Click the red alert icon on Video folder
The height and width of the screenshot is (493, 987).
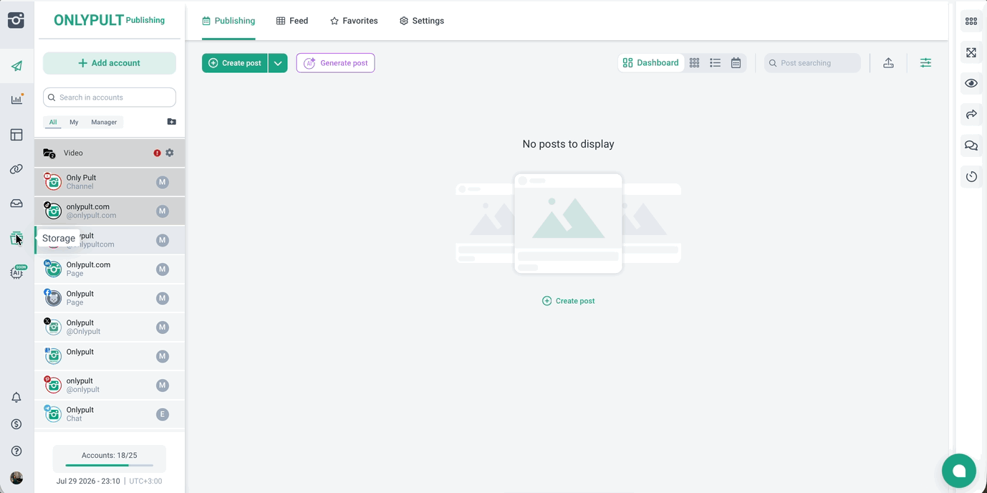tap(157, 153)
